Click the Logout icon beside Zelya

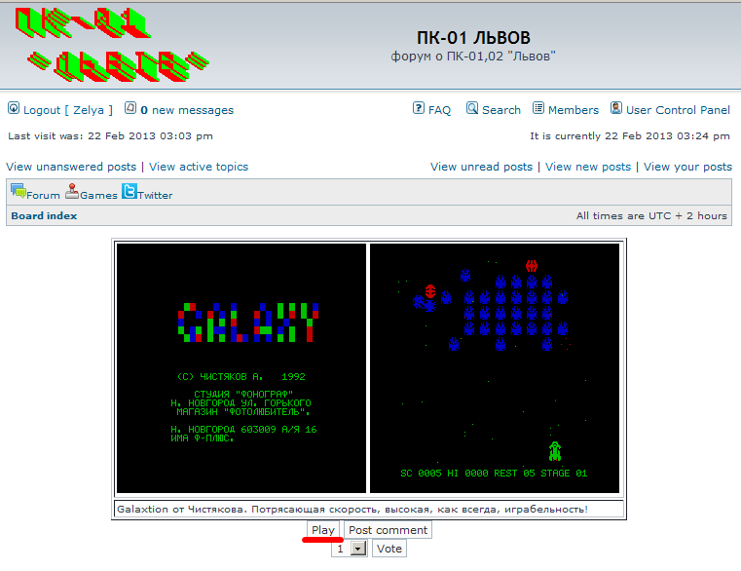click(x=14, y=109)
